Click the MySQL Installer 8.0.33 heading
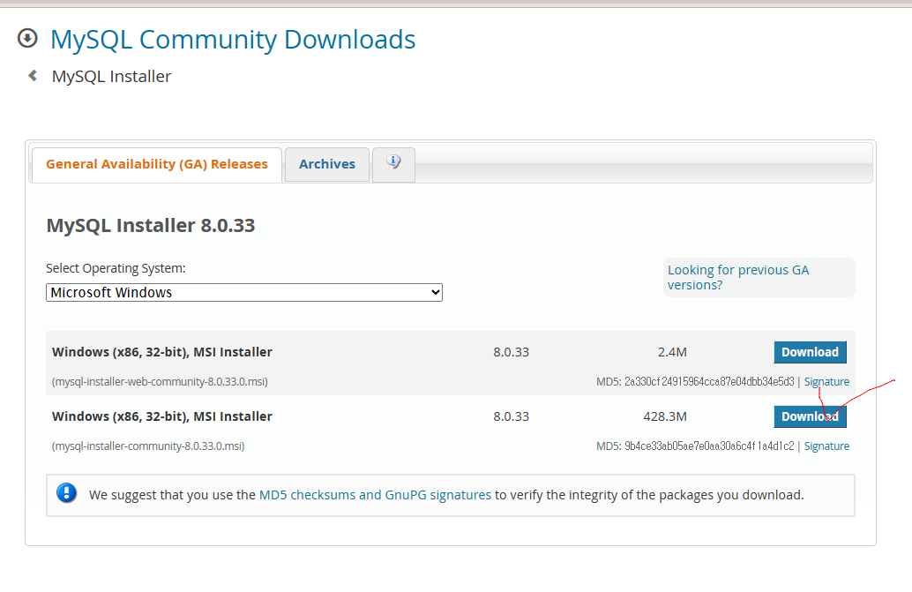This screenshot has height=592, width=912. pos(151,226)
